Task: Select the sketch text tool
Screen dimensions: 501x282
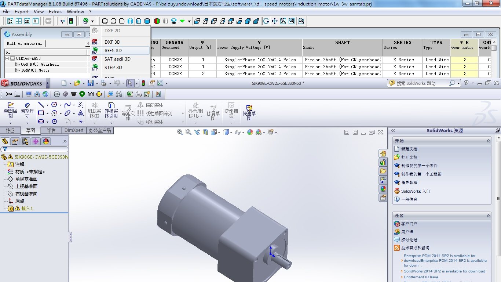Action: [x=81, y=113]
